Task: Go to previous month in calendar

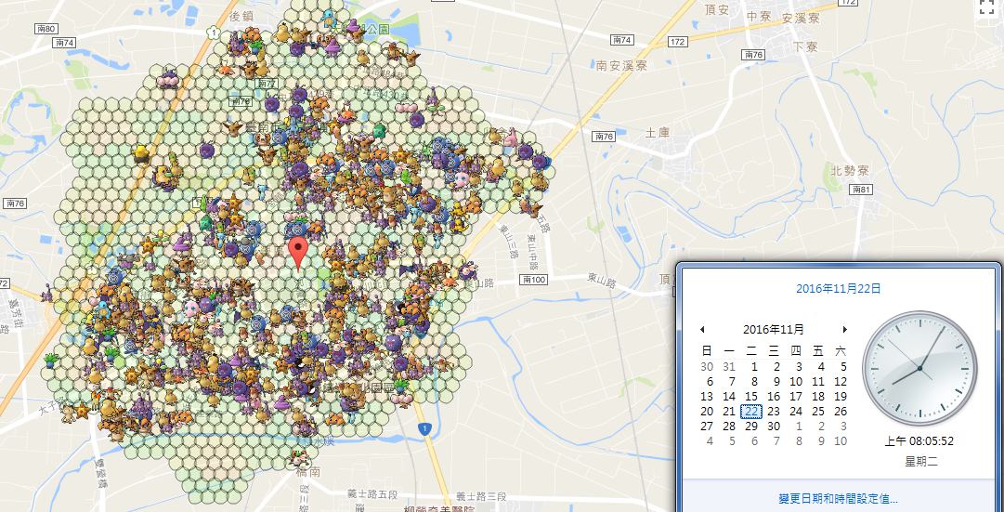Action: (x=702, y=329)
